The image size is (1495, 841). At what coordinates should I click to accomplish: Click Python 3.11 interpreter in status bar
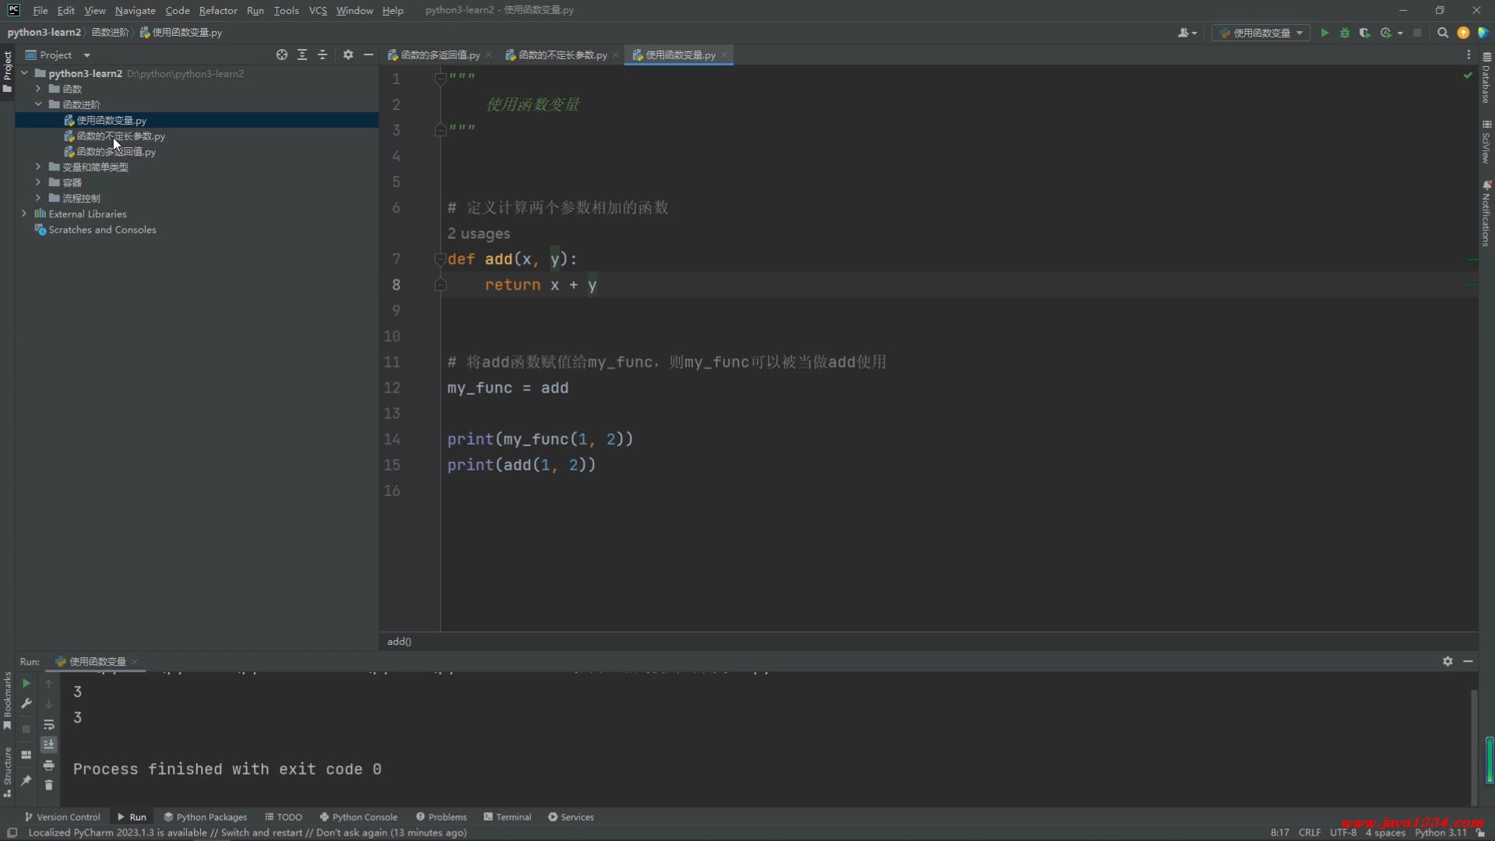pyautogui.click(x=1440, y=832)
